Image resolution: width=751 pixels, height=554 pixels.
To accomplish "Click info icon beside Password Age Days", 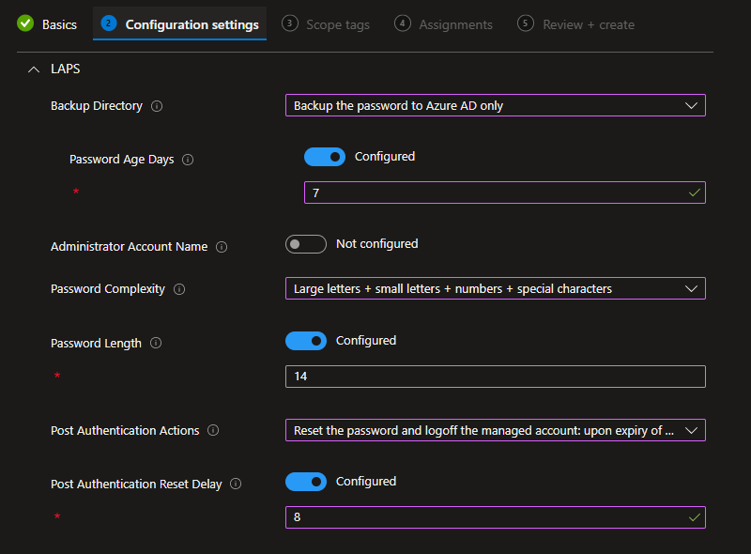I will [188, 160].
